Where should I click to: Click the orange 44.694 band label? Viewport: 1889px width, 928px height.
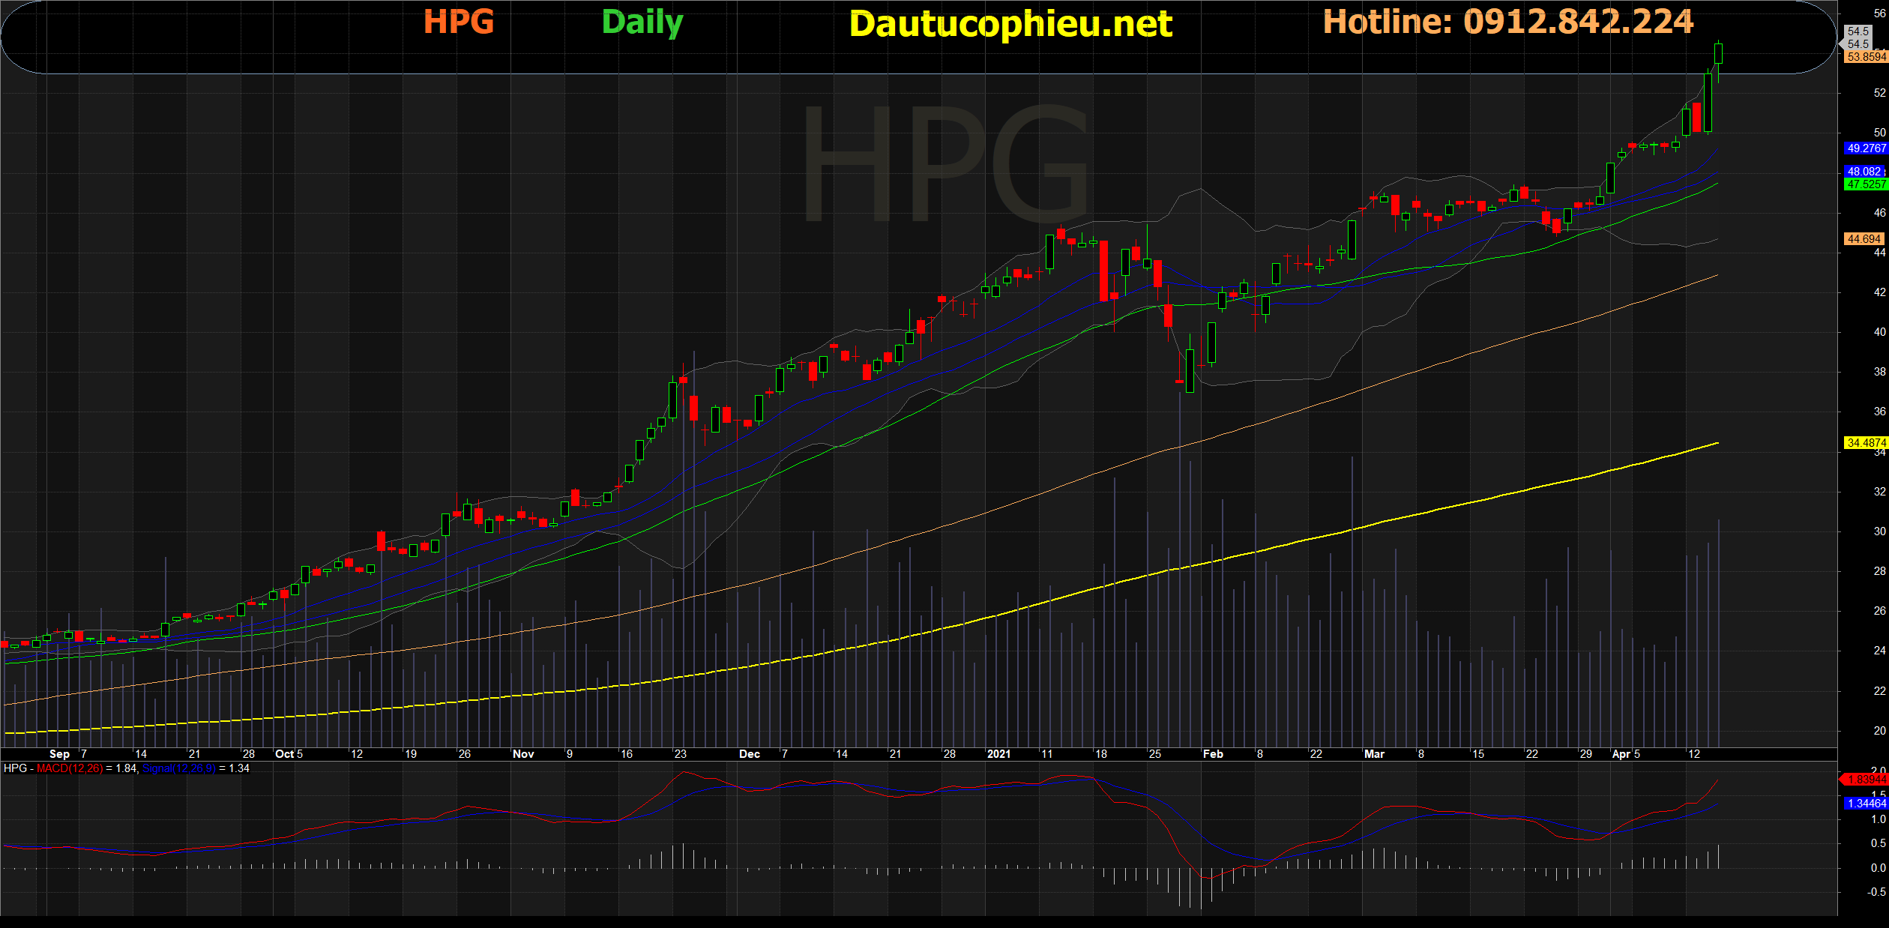1864,239
